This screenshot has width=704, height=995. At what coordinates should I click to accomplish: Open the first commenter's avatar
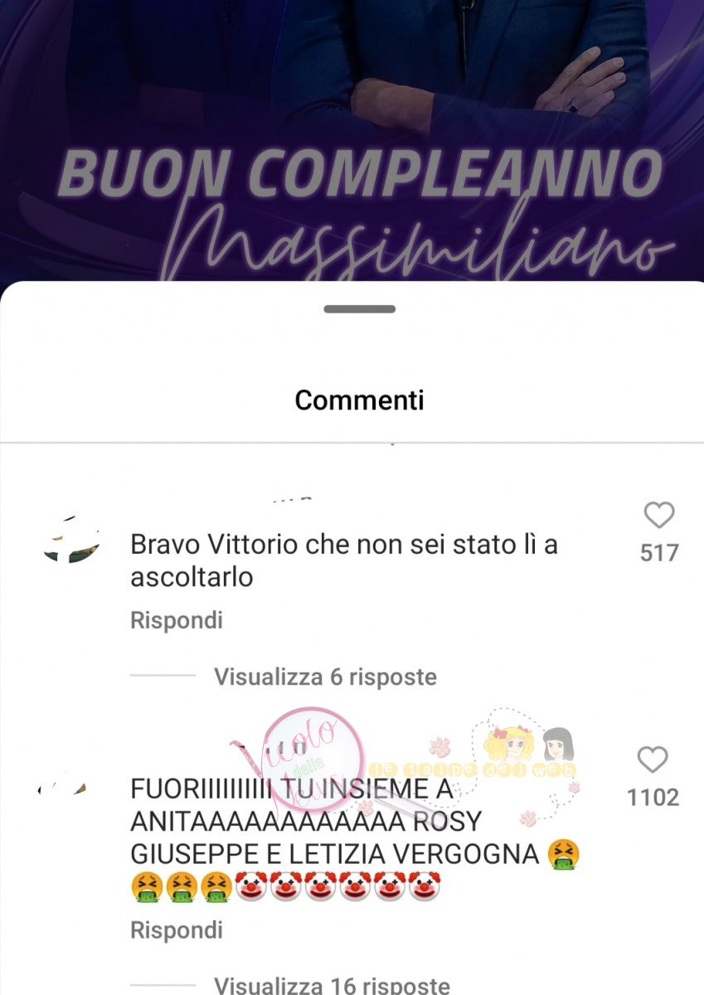tap(71, 541)
